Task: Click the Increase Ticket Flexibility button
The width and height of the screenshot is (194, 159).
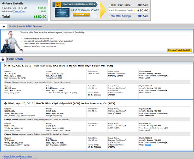Action: pyautogui.click(x=179, y=50)
